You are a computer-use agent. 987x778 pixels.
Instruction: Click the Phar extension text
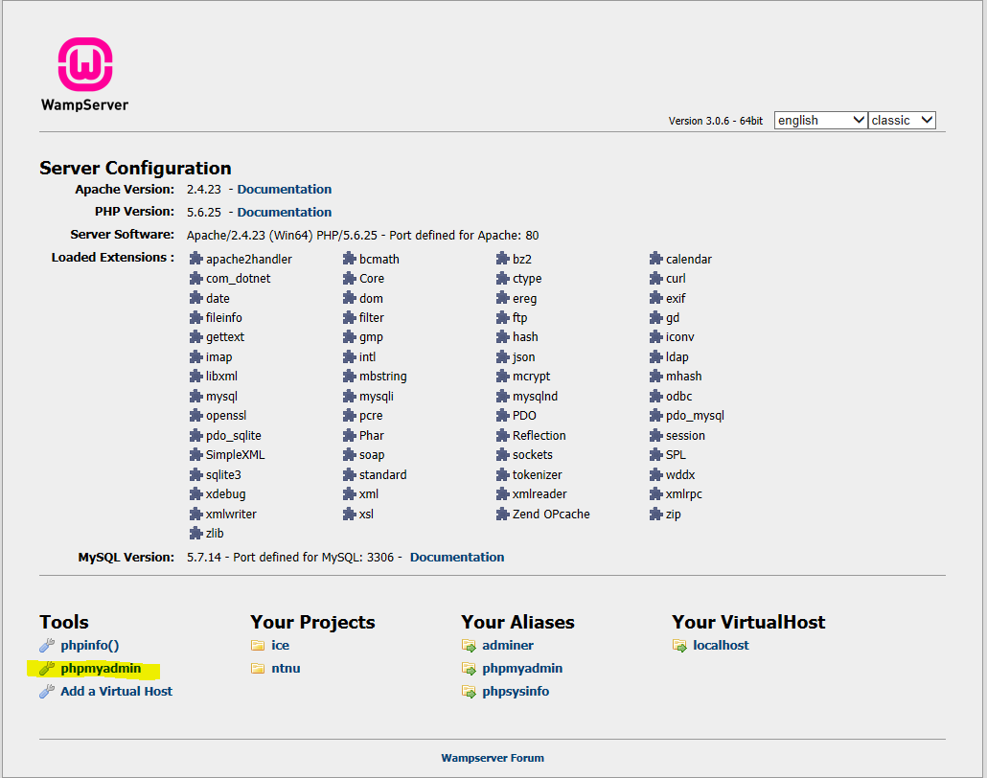tap(372, 436)
